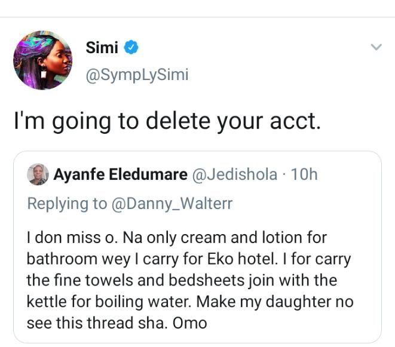
Task: Click the blue verified badge beside Simi
Action: (131, 48)
